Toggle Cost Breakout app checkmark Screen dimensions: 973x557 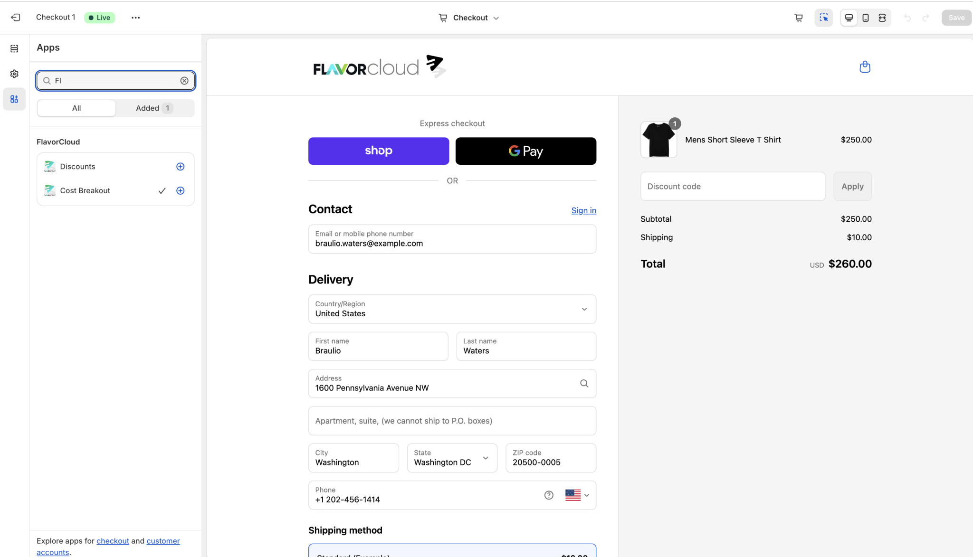click(162, 190)
